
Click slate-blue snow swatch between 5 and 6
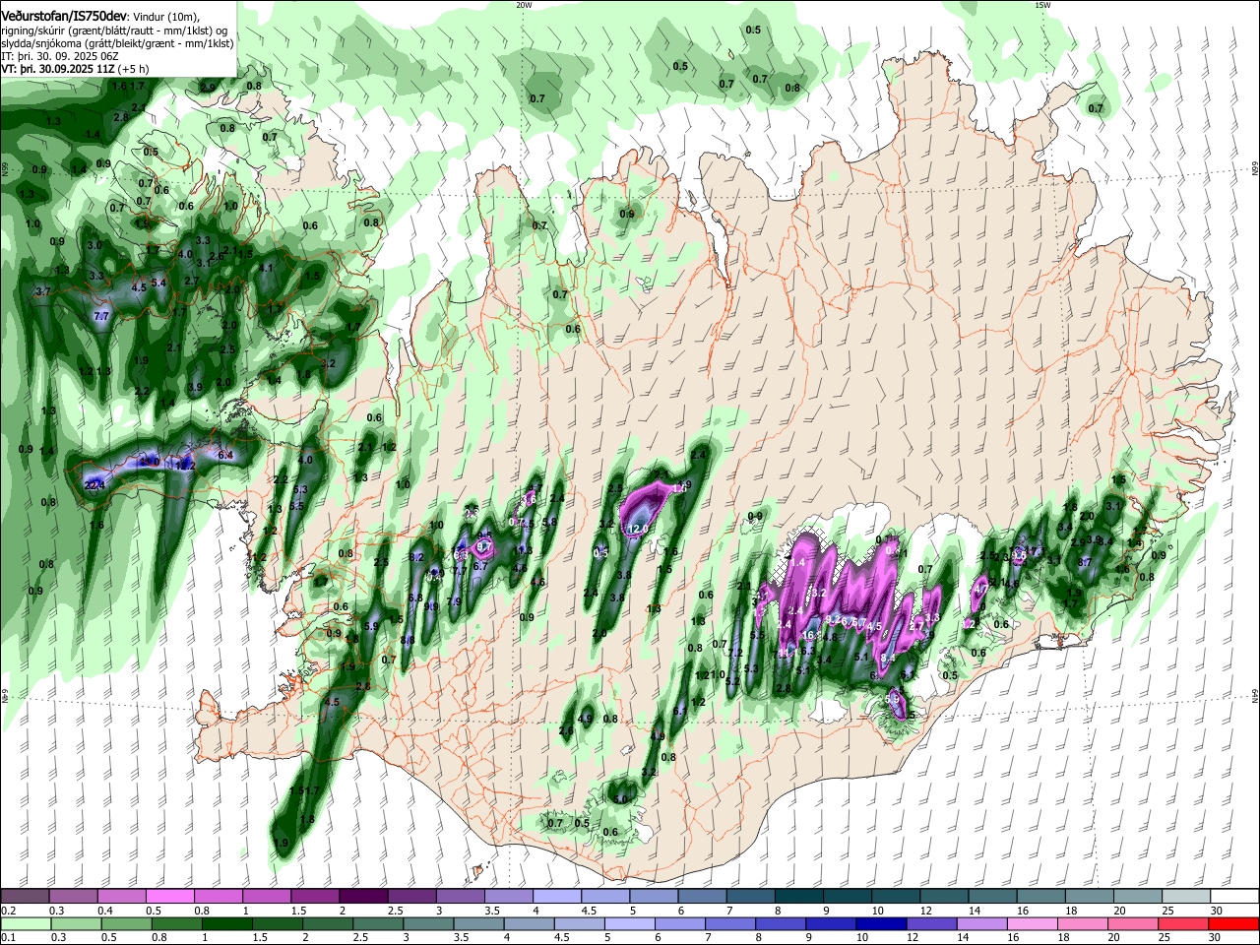point(652,897)
